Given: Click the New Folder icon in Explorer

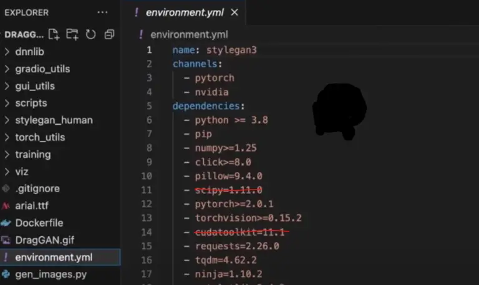Looking at the screenshot, I should click(72, 34).
